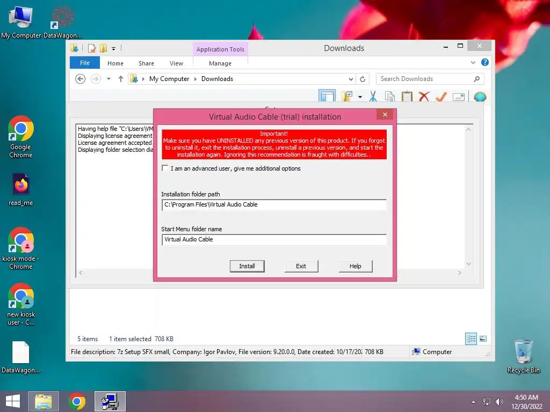The image size is (550, 412).
Task: Open the Google Chrome desktop shortcut
Action: tap(21, 137)
